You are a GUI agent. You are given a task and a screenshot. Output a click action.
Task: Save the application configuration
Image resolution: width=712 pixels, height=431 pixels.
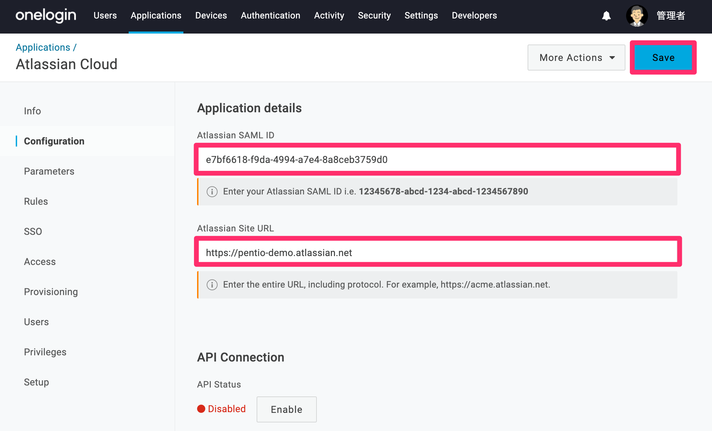663,58
